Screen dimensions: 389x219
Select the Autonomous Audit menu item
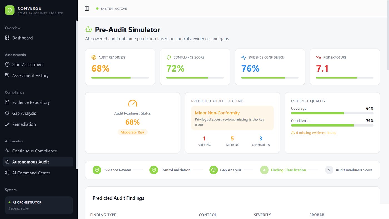38,162
